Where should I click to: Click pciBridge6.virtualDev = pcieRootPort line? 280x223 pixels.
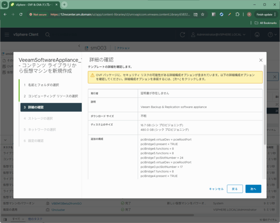pyautogui.click(x=166, y=139)
